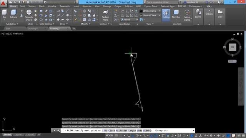Click the search binoculars icon

181,2
